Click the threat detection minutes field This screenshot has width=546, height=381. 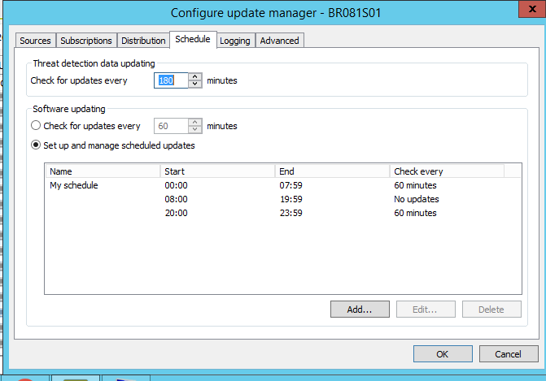coord(171,81)
